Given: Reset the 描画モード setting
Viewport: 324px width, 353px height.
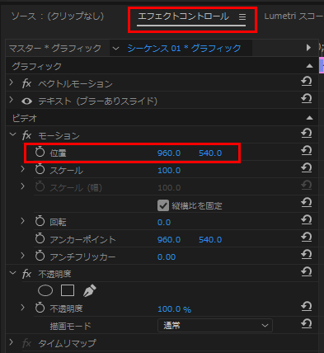Looking at the screenshot, I should click(306, 324).
